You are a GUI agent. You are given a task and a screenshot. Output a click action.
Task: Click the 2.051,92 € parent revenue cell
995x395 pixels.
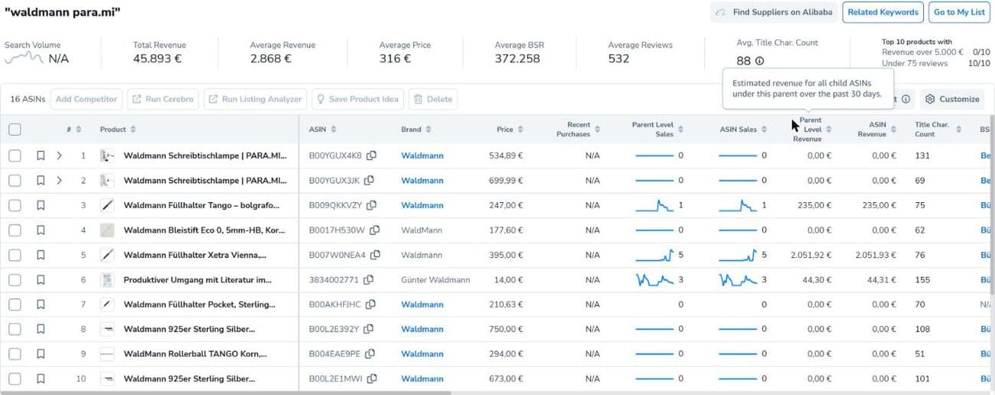point(811,255)
